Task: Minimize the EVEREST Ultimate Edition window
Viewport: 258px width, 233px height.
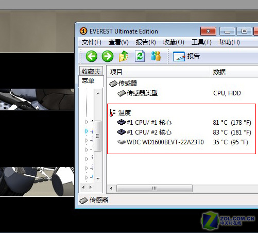Action: tap(227, 31)
